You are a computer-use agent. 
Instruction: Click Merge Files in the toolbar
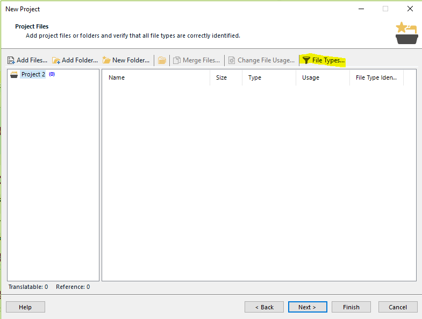(x=196, y=60)
